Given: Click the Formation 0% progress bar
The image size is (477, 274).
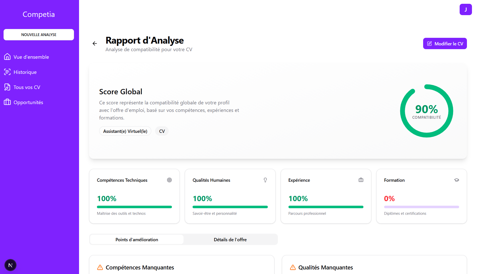Looking at the screenshot, I should (x=421, y=207).
